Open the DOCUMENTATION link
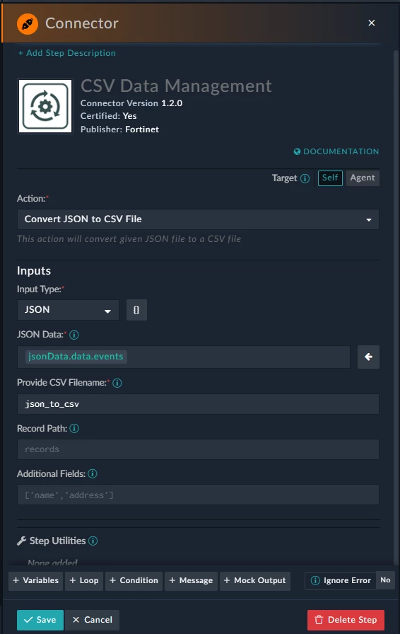Image resolution: width=400 pixels, height=634 pixels. click(x=336, y=151)
